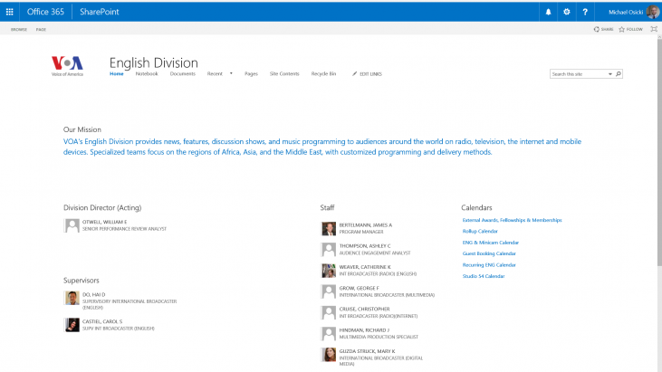Image resolution: width=662 pixels, height=372 pixels.
Task: Open Bertelmann, James A photo
Action: [329, 229]
